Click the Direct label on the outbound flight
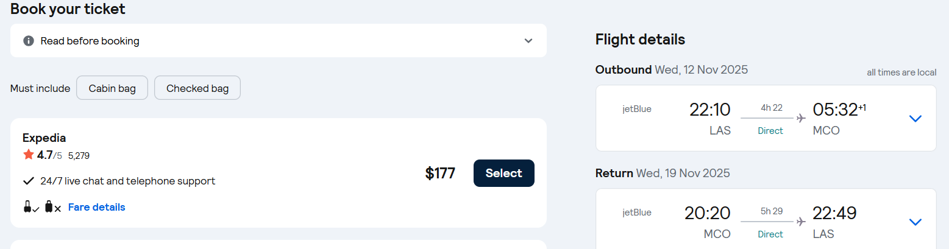 (770, 131)
